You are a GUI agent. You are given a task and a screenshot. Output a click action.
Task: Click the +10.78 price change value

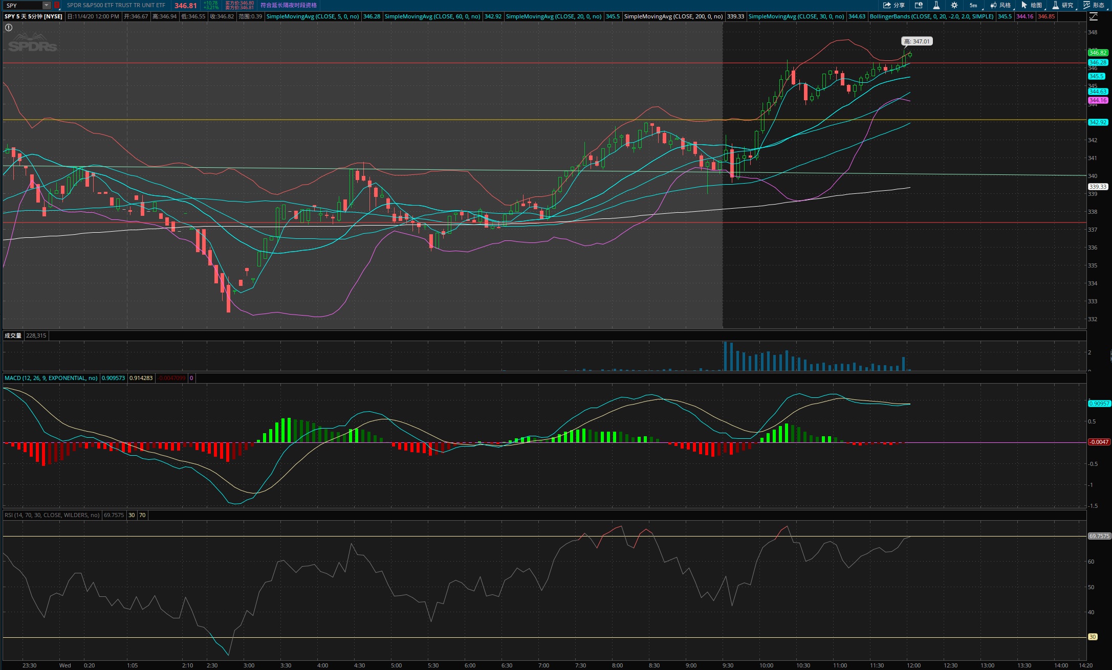click(211, 3)
